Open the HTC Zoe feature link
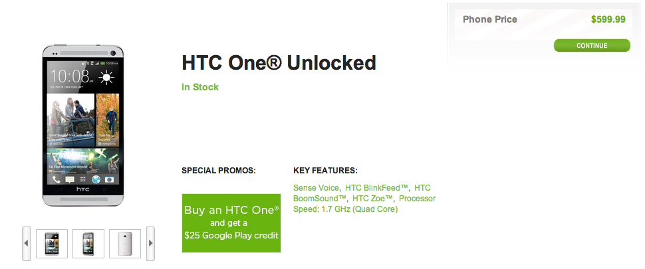 click(373, 199)
